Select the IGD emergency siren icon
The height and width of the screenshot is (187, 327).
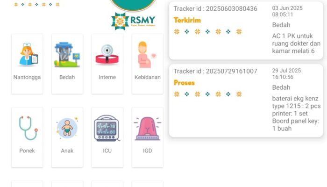147,128
